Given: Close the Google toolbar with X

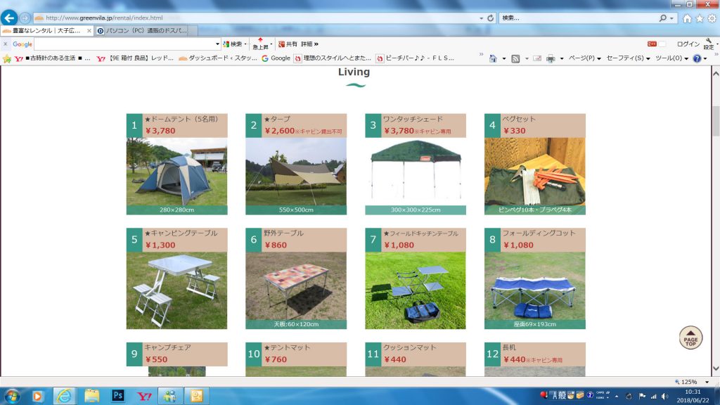Looking at the screenshot, I should (x=5, y=44).
